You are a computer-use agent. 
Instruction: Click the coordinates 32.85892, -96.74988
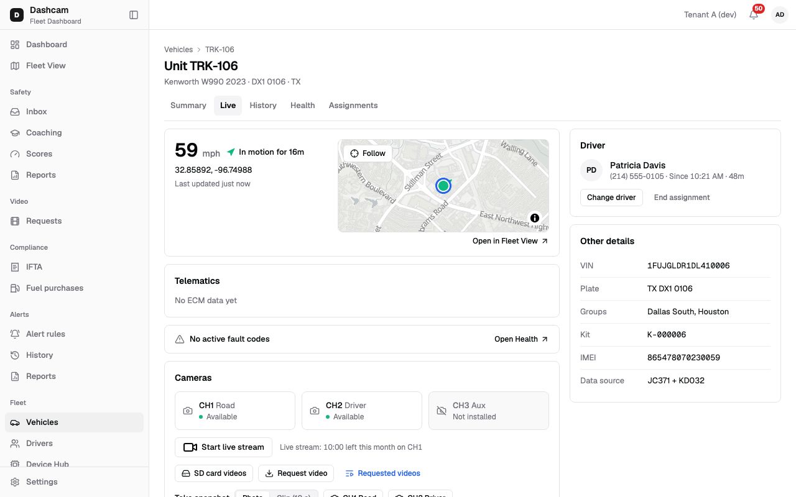213,170
